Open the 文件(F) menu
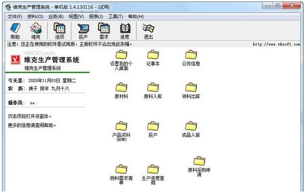Viewport: 305px width, 193px height. [x=15, y=17]
